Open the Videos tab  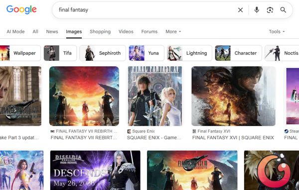126,32
